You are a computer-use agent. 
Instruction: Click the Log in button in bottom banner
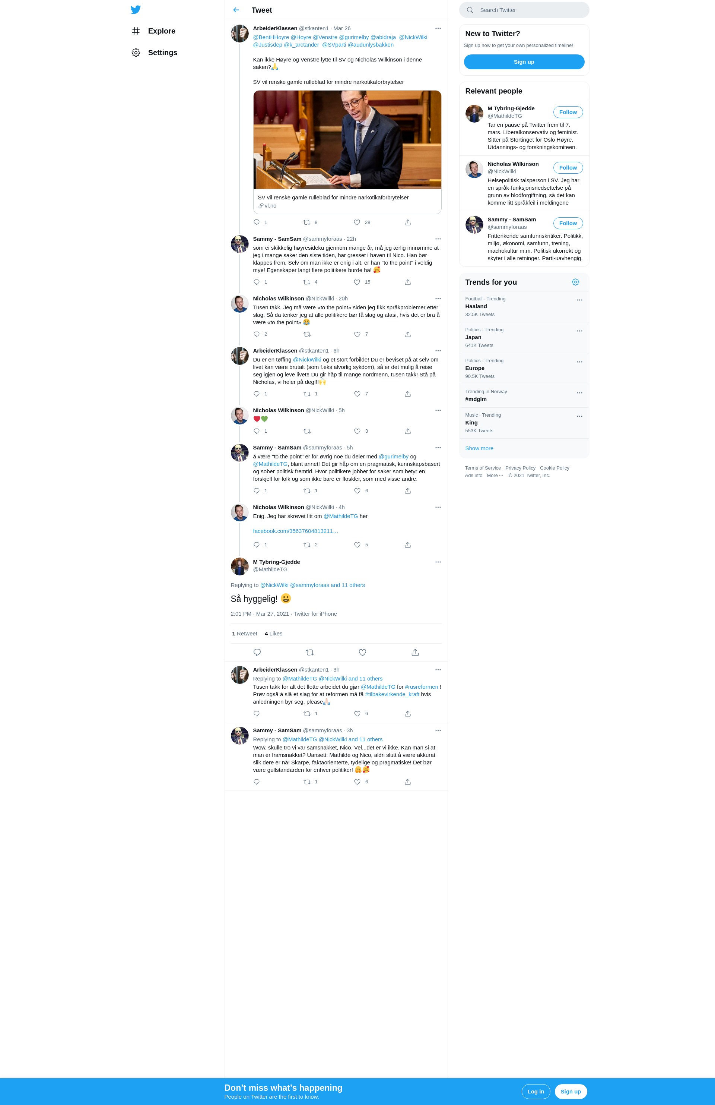(536, 1092)
